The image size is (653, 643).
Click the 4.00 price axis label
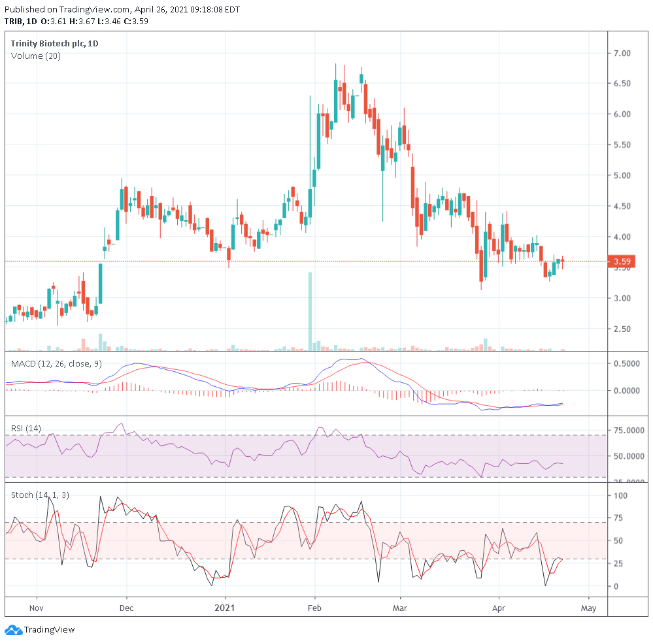click(x=622, y=237)
